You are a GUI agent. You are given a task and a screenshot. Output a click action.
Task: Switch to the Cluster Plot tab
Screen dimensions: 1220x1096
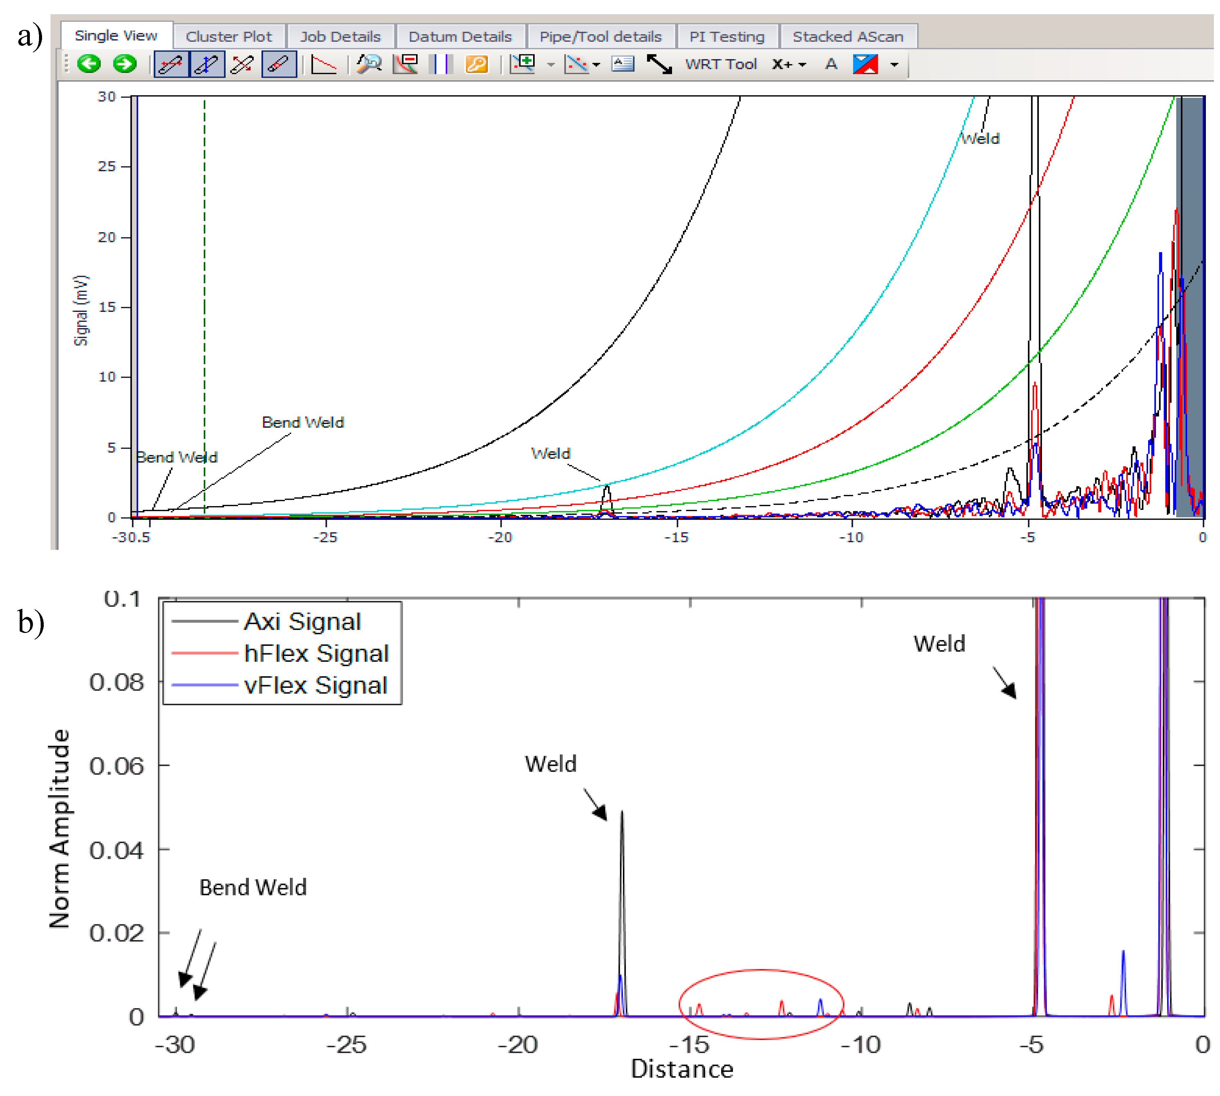click(228, 37)
